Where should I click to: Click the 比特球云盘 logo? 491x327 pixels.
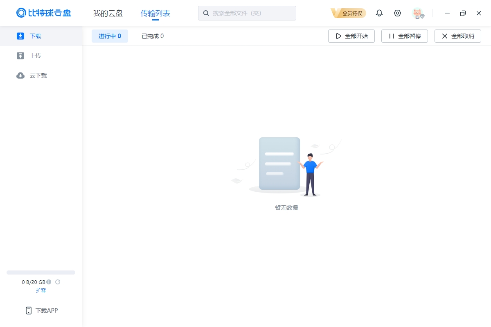(43, 13)
